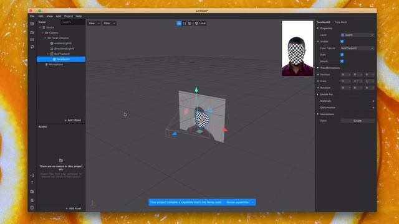399x224 pixels.
Task: Select the rotate manipulator tool
Action: (185, 23)
